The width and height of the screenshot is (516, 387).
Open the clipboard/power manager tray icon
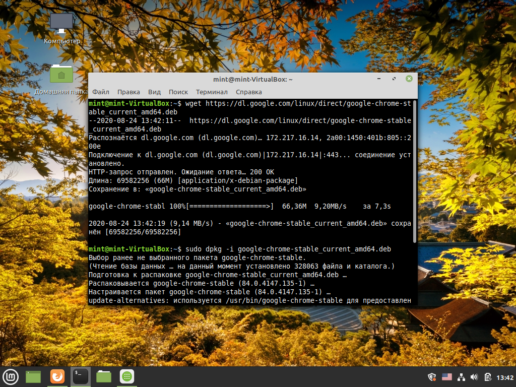(488, 377)
